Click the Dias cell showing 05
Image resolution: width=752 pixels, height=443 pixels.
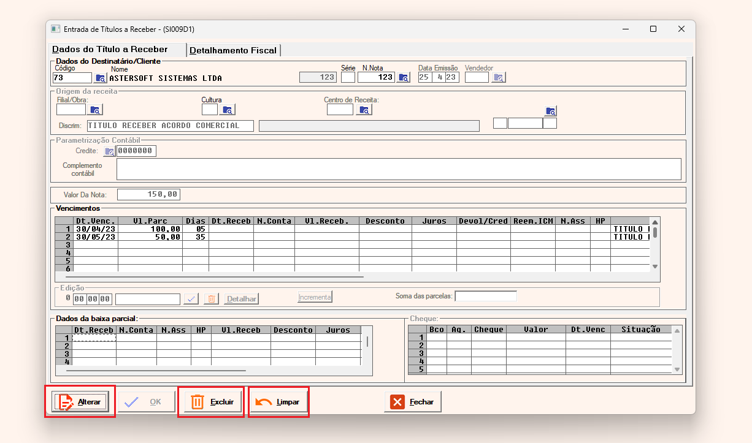[x=196, y=229]
